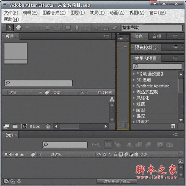Toggle the Graph Editor in timeline
Screen dimensions: 186x186
pos(169,145)
